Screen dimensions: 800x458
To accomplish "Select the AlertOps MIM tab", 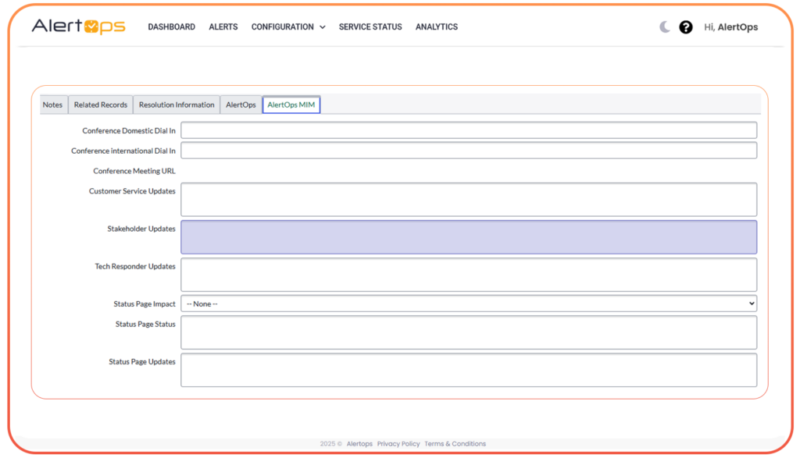I will 291,104.
